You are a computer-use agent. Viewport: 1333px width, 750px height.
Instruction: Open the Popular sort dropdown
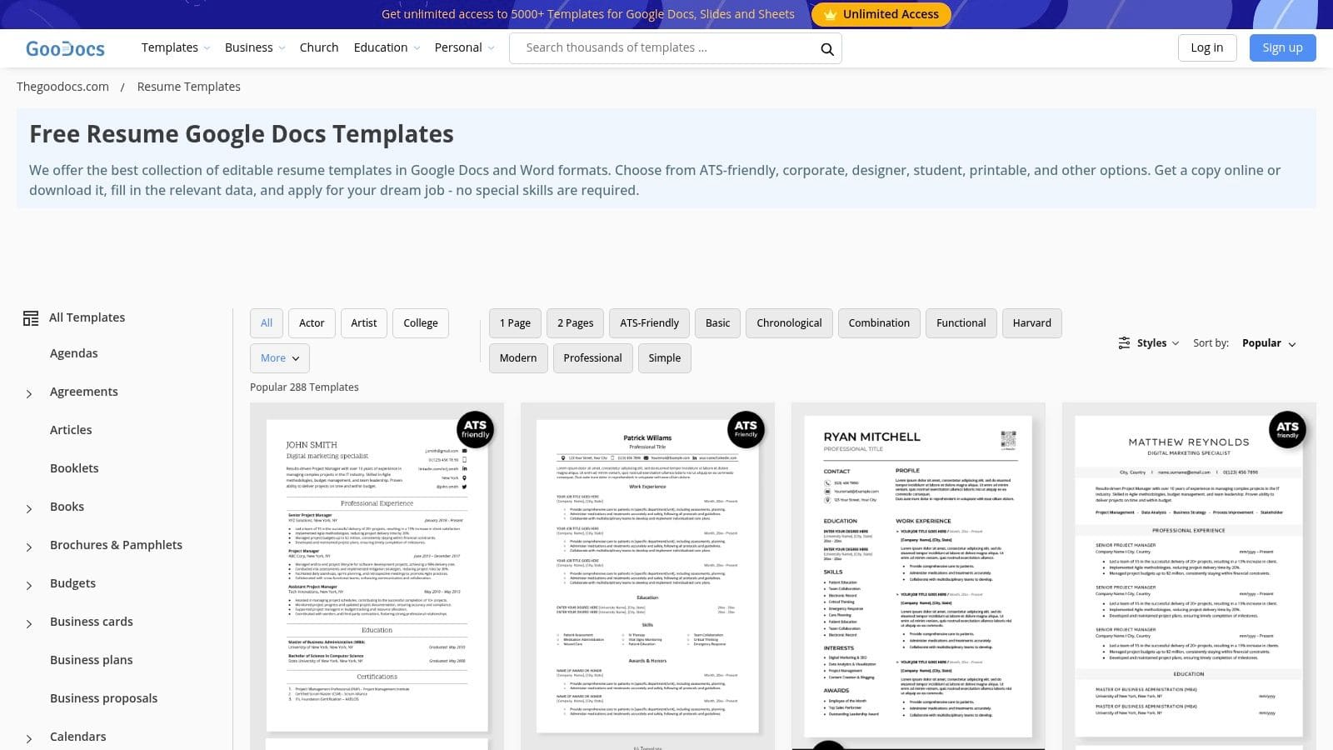[1267, 342]
